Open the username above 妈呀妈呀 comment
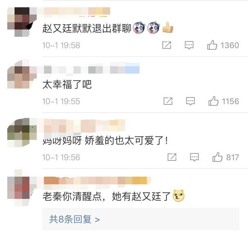The image size is (248, 235). (x=84, y=126)
